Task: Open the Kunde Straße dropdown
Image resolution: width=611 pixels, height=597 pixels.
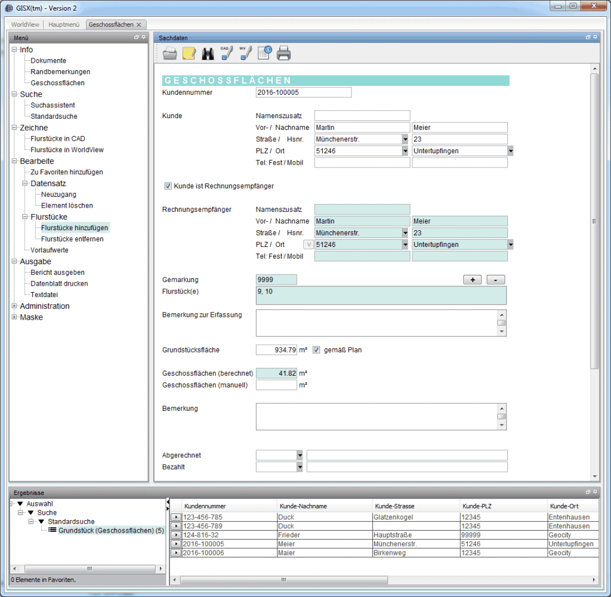Action: 405,140
